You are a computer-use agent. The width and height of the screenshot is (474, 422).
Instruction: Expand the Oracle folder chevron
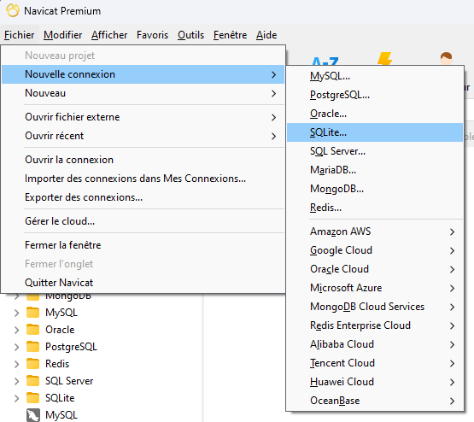tap(16, 330)
